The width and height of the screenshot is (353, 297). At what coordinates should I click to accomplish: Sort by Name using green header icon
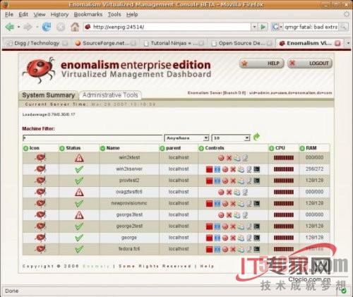click(102, 148)
